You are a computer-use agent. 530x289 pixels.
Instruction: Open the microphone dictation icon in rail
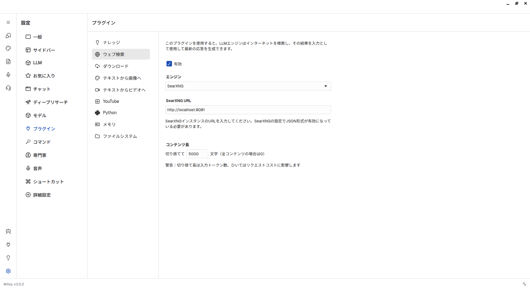(x=8, y=75)
